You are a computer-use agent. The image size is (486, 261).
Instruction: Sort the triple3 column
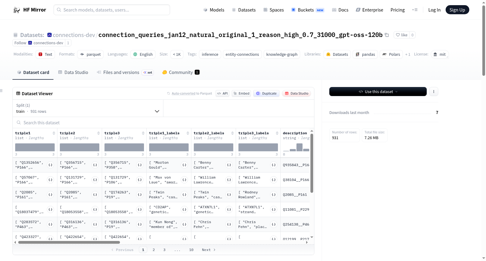pyautogui.click(x=143, y=133)
